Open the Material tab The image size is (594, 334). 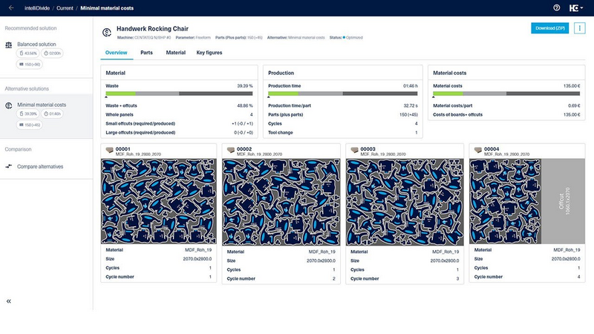pos(175,53)
